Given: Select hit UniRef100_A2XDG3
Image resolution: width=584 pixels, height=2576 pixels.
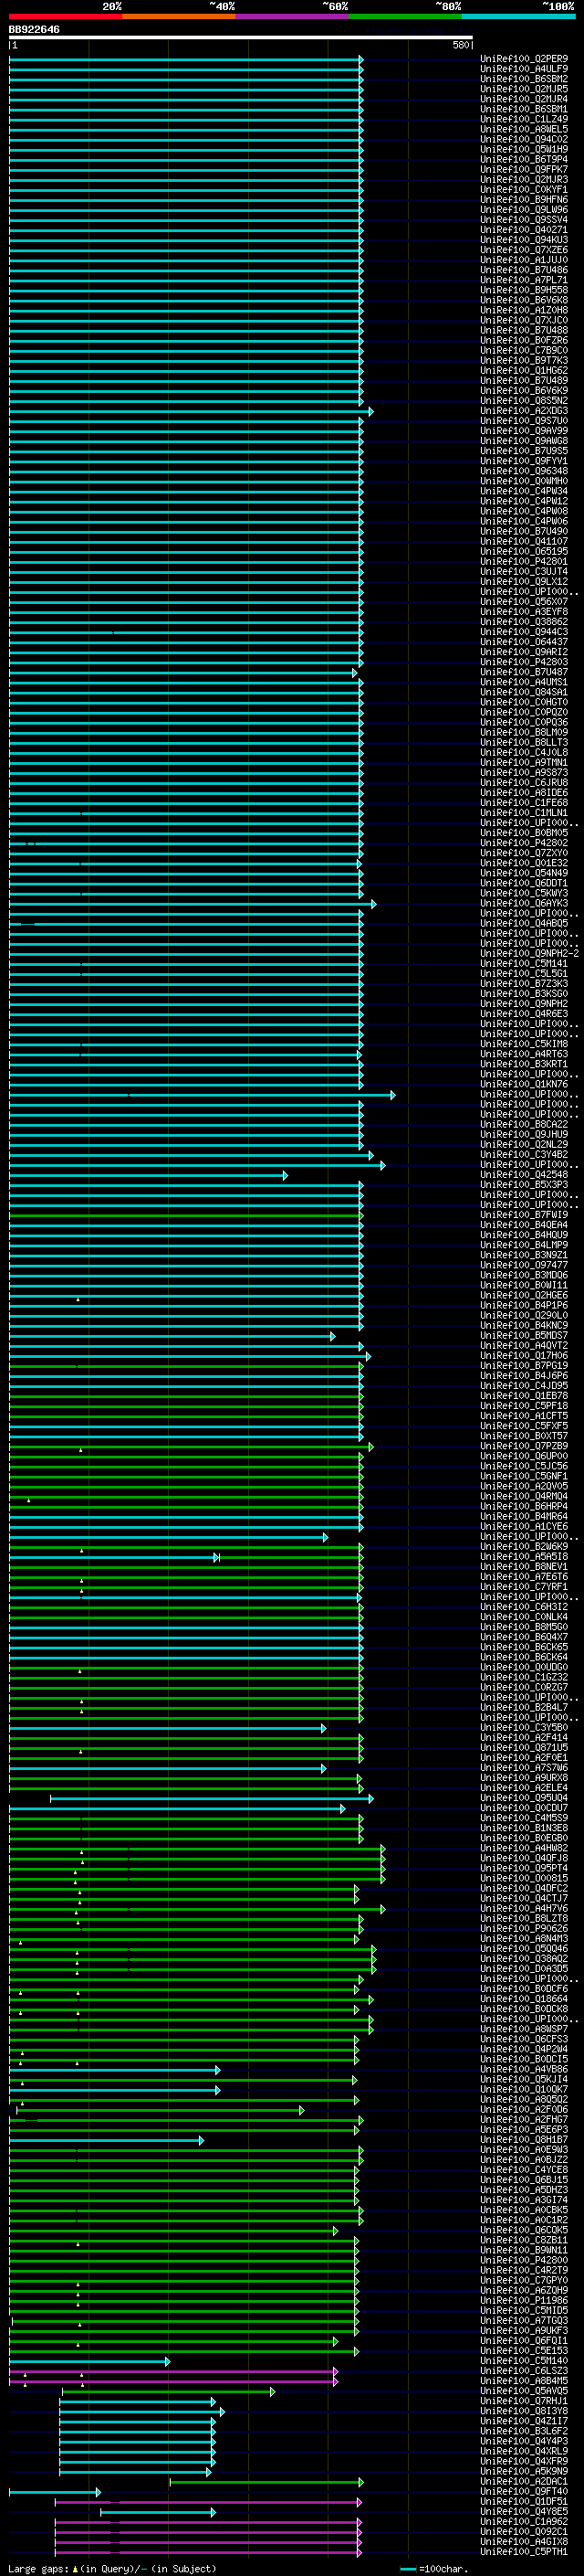Looking at the screenshot, I should tap(524, 411).
